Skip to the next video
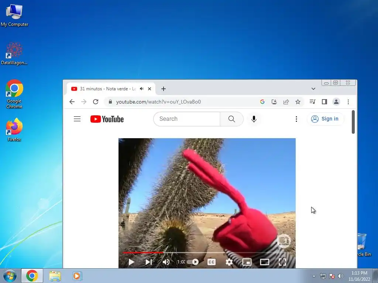This screenshot has height=283, width=378. point(149,262)
